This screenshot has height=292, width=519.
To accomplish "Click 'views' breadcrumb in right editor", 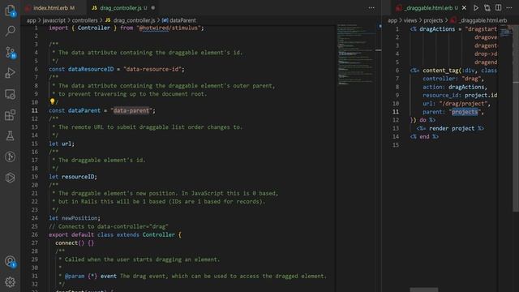I will (x=410, y=20).
